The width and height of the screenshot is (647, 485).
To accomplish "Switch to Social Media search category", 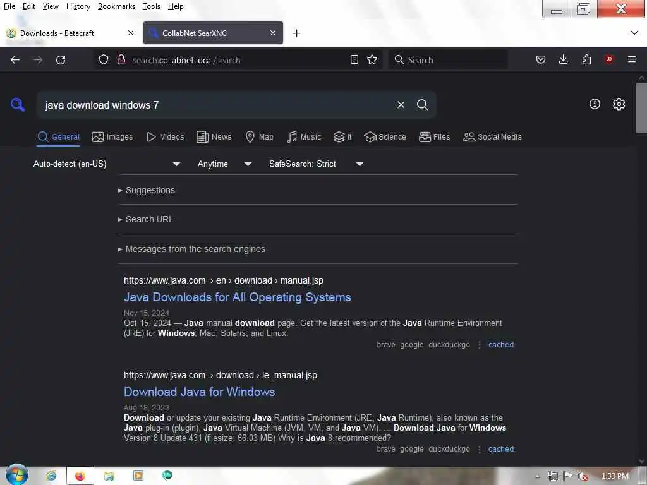I will [492, 137].
